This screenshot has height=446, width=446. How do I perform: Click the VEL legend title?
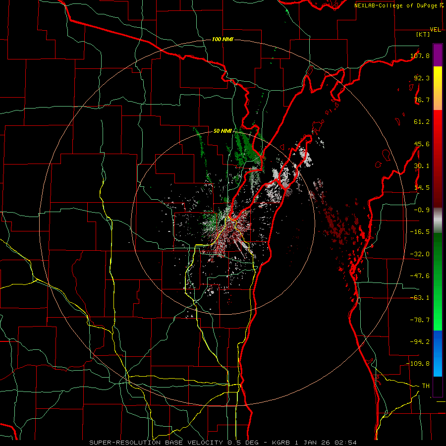436,30
